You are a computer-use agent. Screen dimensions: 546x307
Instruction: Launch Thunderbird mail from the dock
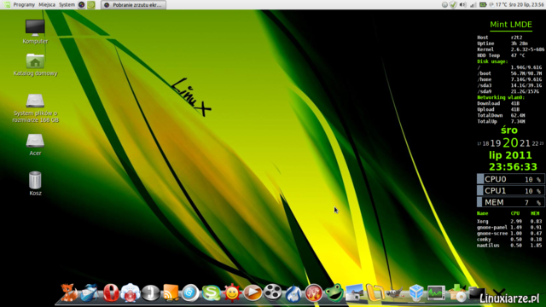(89, 293)
